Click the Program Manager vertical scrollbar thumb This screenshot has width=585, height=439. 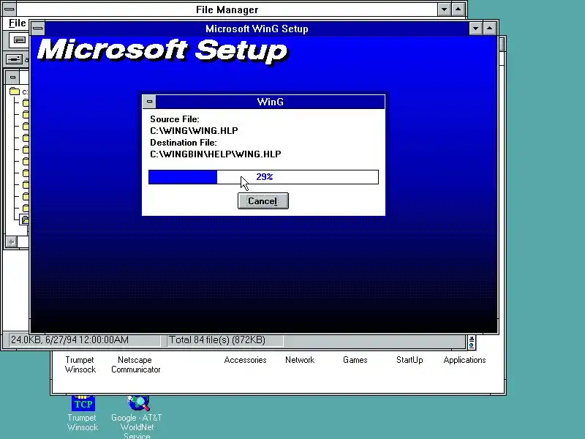click(x=502, y=44)
